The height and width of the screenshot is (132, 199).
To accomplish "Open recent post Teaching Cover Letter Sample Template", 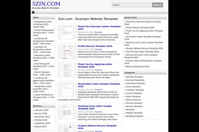I will point(144,44).
